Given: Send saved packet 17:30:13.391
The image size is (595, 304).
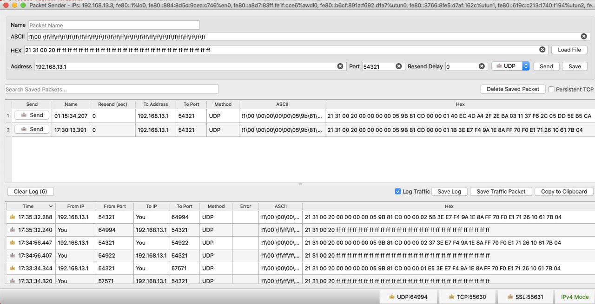Looking at the screenshot, I should coord(32,129).
